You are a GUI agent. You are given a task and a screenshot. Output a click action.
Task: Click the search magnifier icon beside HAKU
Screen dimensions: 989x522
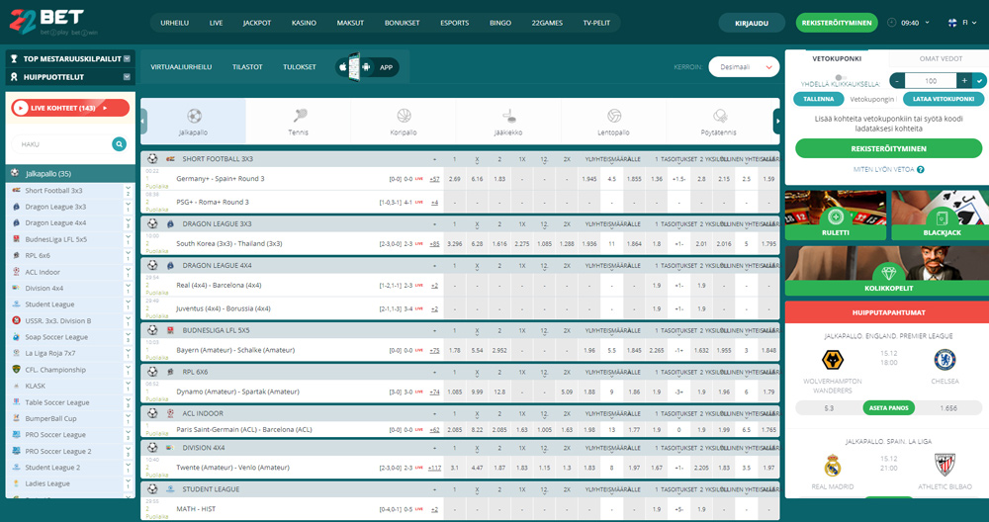tap(119, 143)
